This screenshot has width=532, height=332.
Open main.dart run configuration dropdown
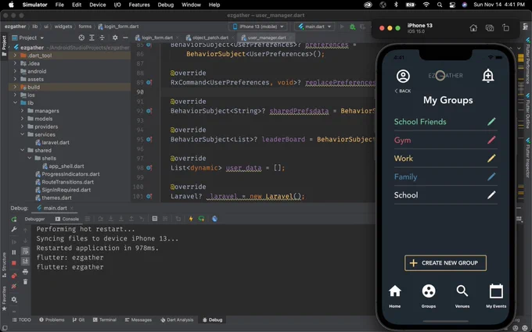point(315,27)
